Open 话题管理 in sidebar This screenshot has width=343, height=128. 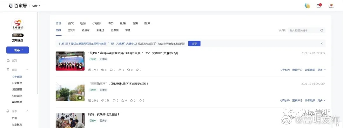(x=17, y=90)
